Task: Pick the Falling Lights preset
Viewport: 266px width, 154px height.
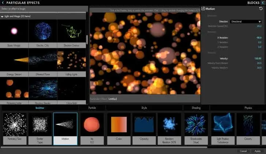Action: pos(71,63)
